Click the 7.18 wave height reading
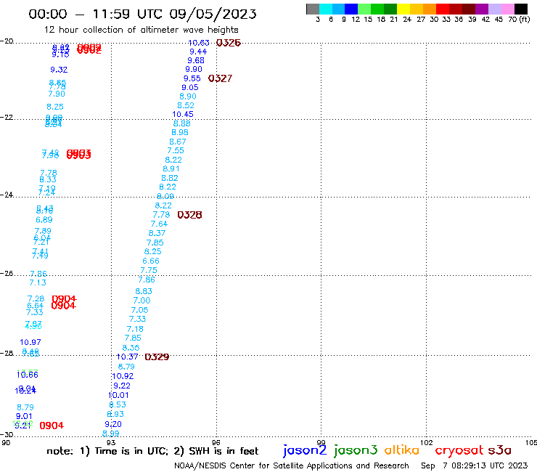 point(135,329)
